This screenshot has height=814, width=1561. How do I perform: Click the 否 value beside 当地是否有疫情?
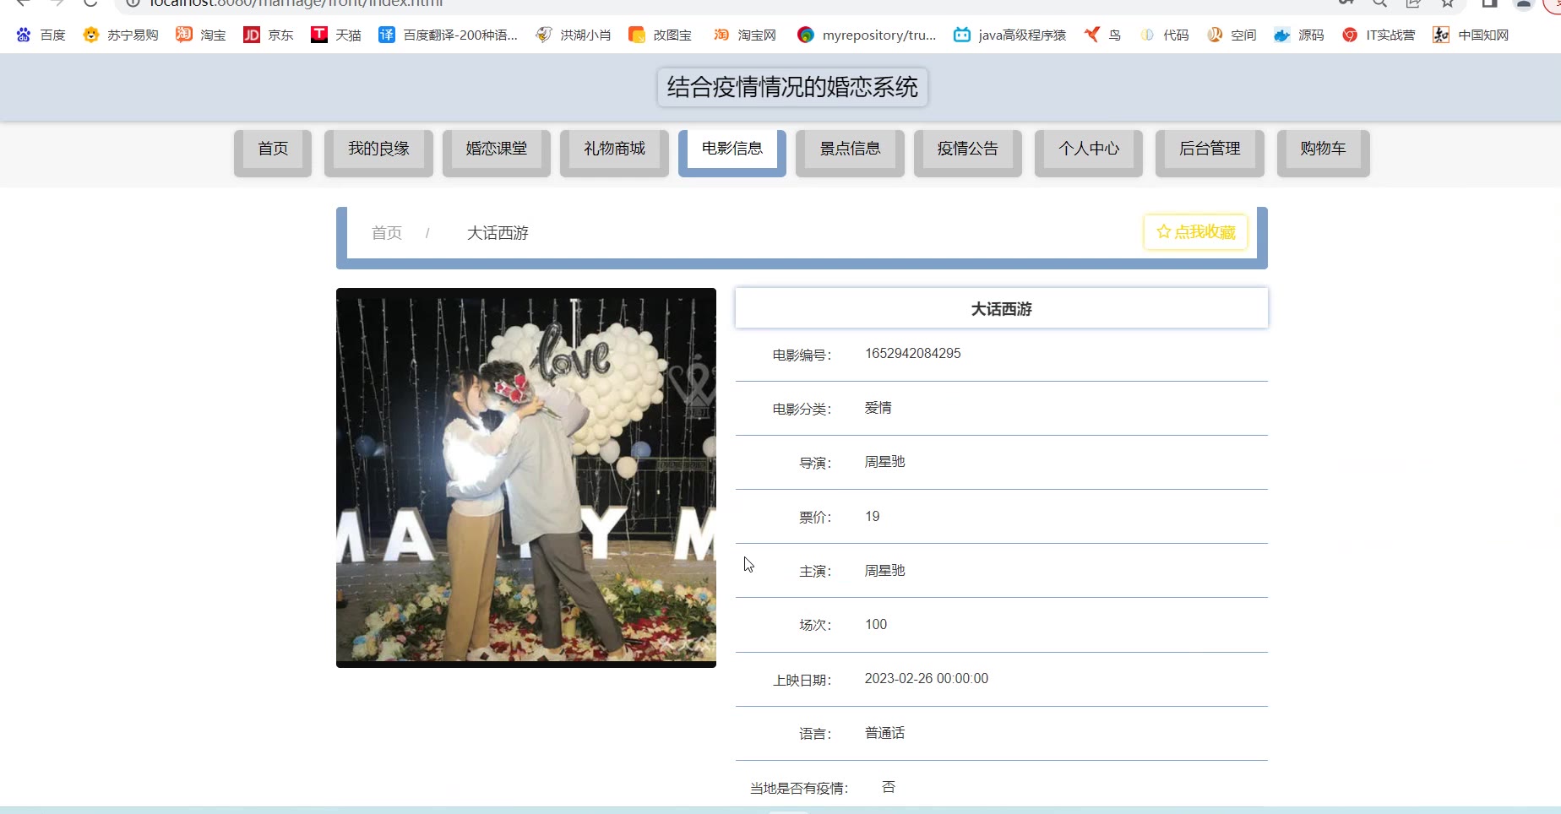click(889, 787)
